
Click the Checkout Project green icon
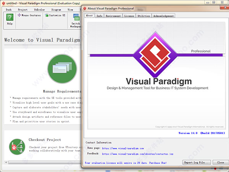coord(17,147)
